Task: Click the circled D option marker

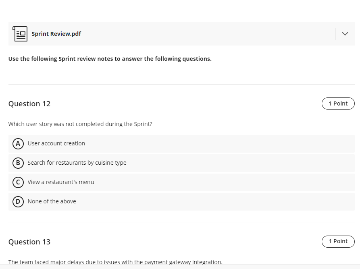Action: tap(18, 201)
